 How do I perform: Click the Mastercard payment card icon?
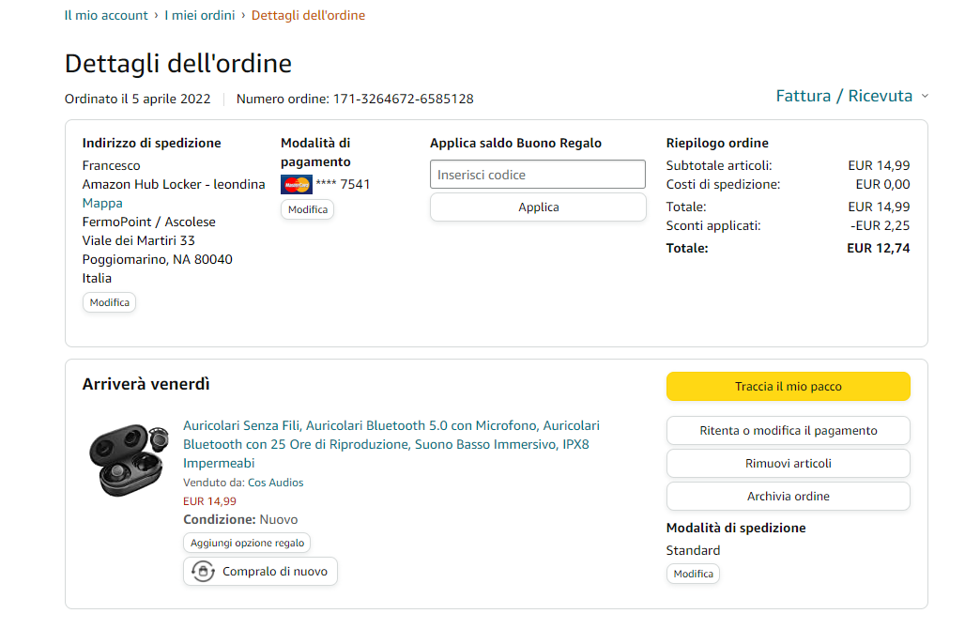pyautogui.click(x=296, y=184)
